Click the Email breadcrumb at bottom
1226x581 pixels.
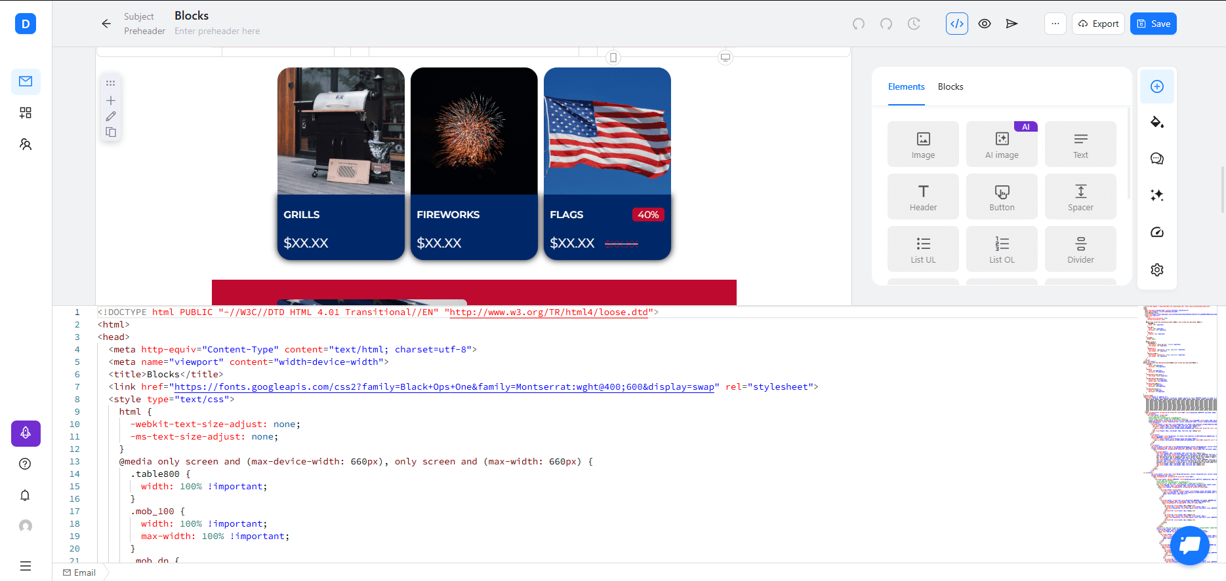pyautogui.click(x=79, y=572)
